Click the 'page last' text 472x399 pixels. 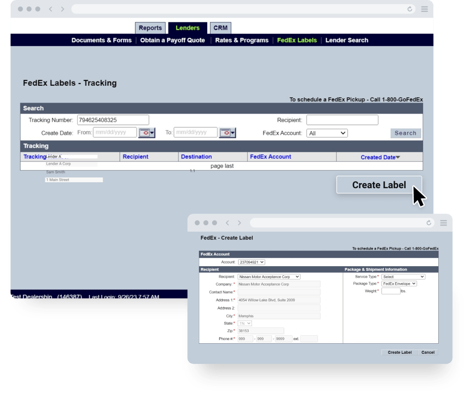tap(222, 166)
